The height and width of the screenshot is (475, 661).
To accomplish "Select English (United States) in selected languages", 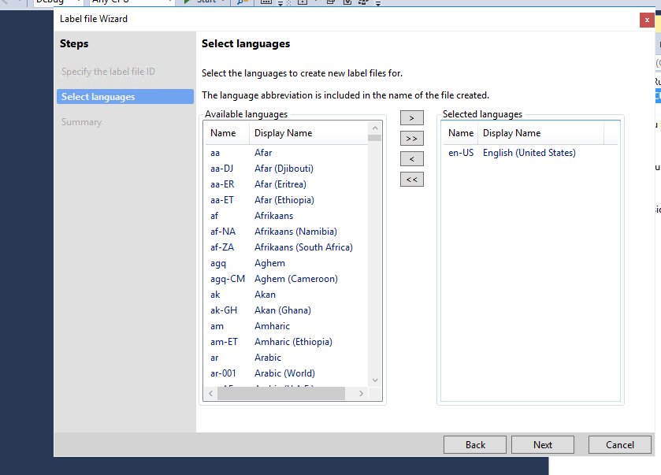I will 530,153.
